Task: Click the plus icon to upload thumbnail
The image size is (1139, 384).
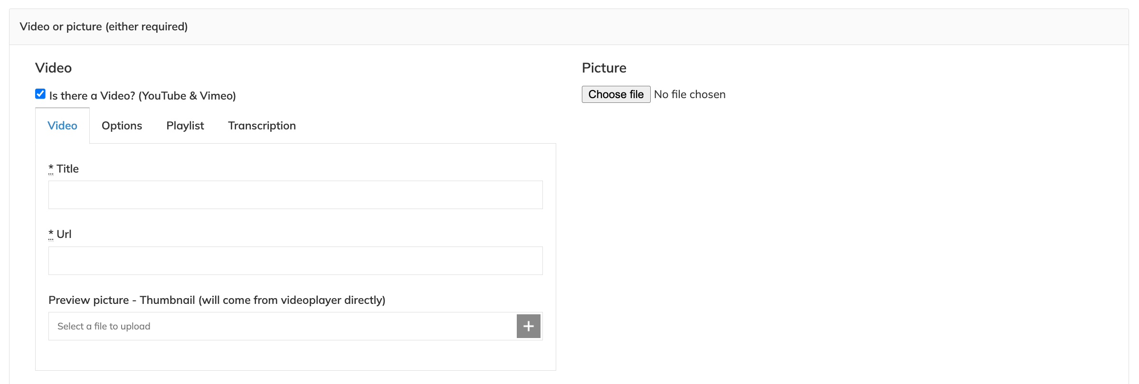Action: point(528,326)
